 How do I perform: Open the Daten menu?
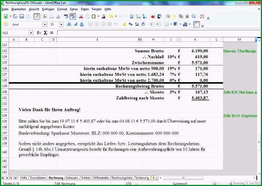coord(85,9)
